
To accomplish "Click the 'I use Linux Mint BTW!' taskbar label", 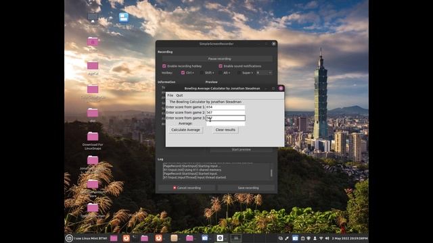I will tap(91, 238).
